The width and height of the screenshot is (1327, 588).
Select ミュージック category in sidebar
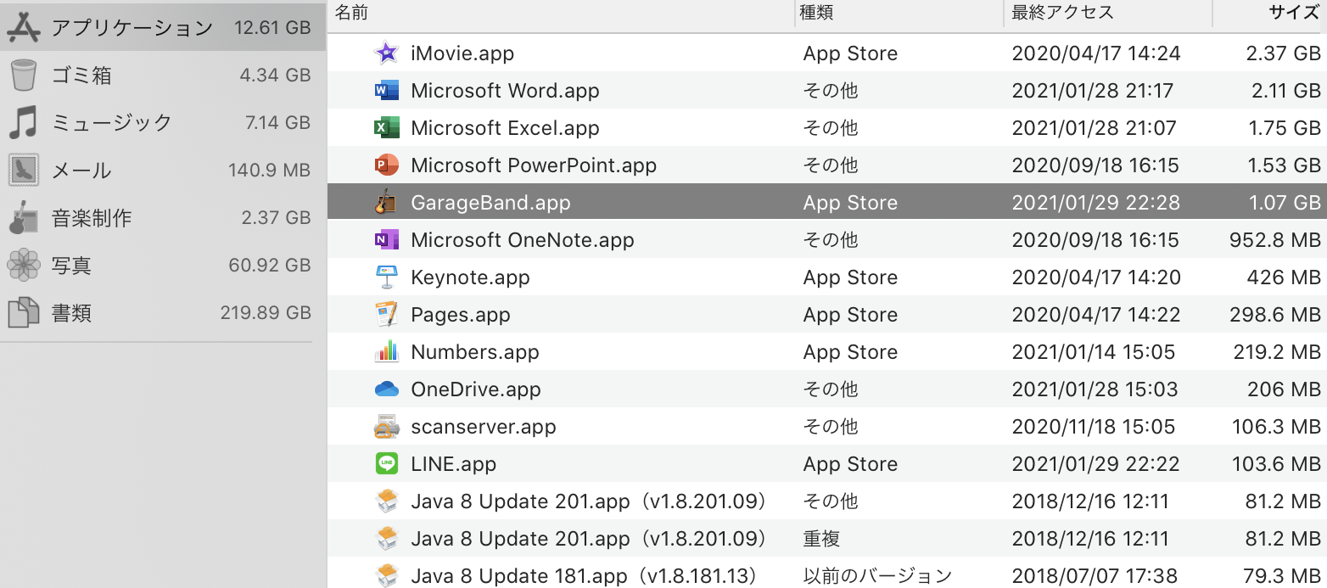click(111, 123)
